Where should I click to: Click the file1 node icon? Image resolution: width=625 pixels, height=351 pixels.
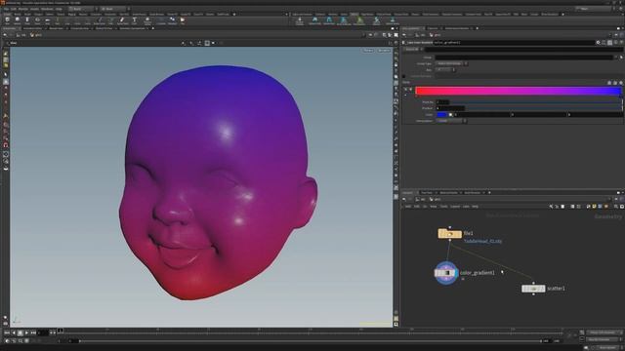click(x=449, y=234)
